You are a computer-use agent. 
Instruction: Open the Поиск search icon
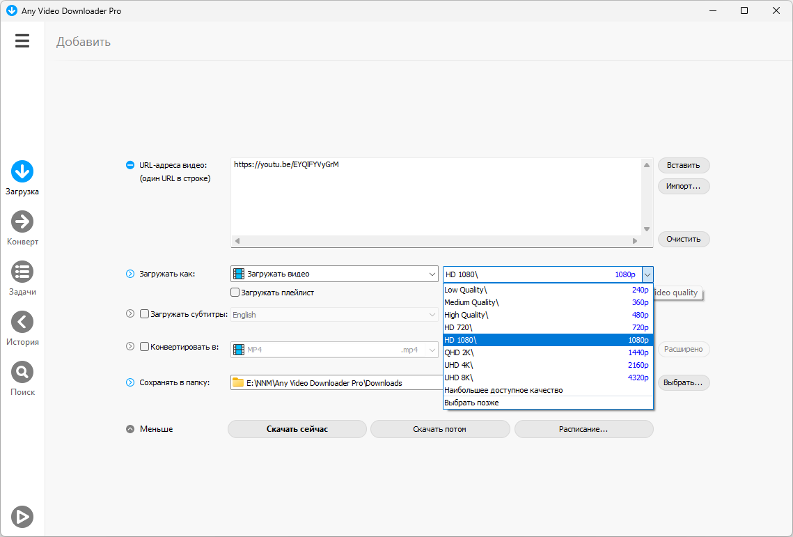[22, 371]
